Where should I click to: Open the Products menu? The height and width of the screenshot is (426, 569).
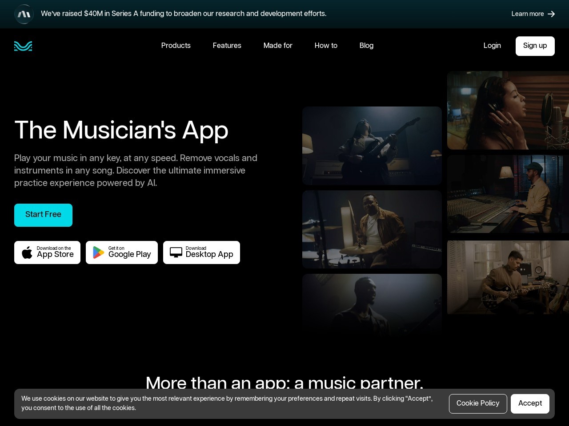coord(176,46)
